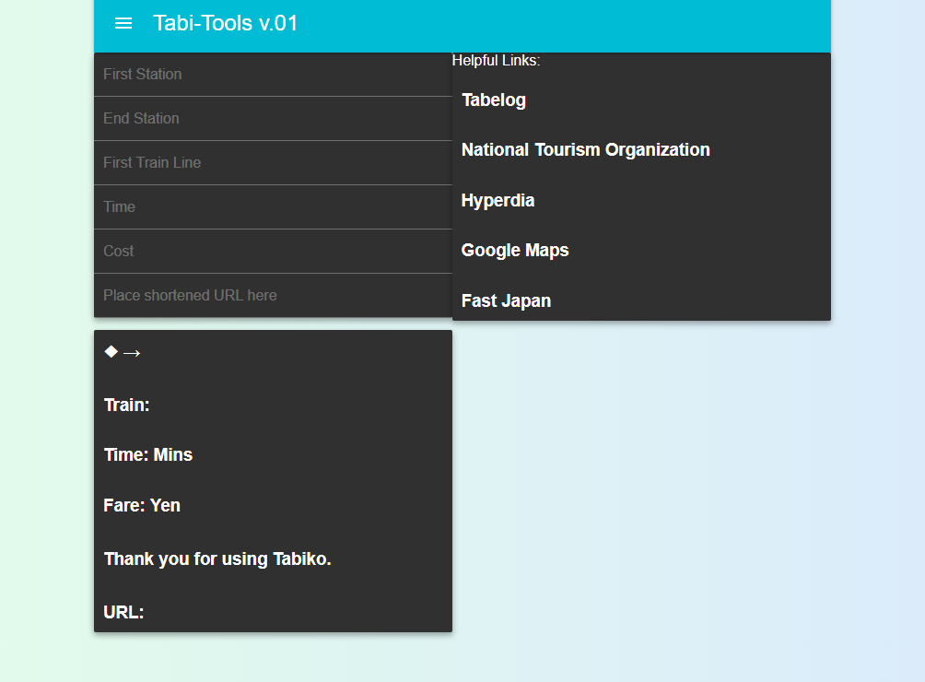Click the Fare: Yen output line
This screenshot has height=682, width=925.
(142, 506)
